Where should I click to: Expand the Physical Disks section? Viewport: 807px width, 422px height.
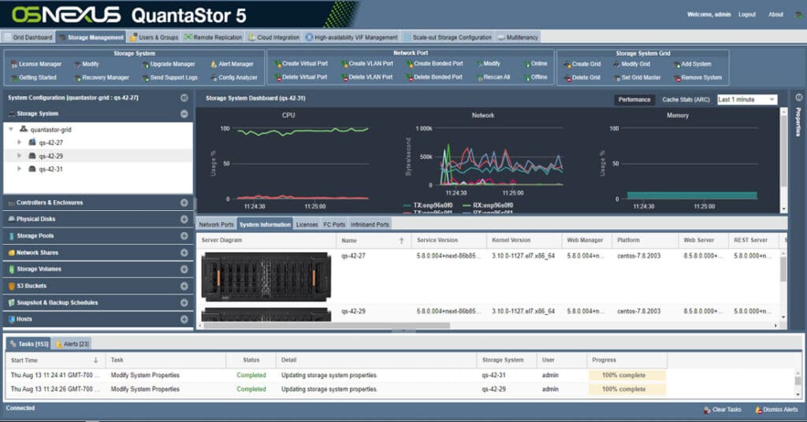184,220
